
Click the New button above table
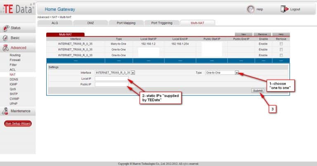tap(243, 34)
